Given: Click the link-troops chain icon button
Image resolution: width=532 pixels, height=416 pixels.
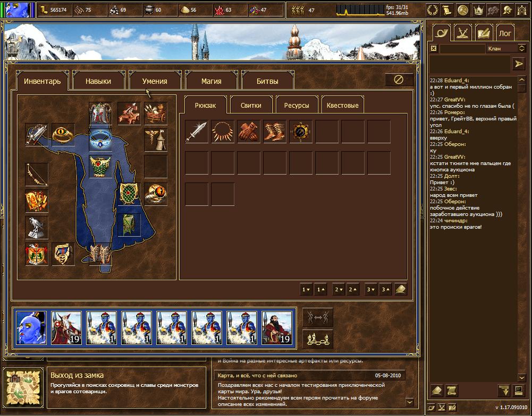Looking at the screenshot, I should click(318, 339).
